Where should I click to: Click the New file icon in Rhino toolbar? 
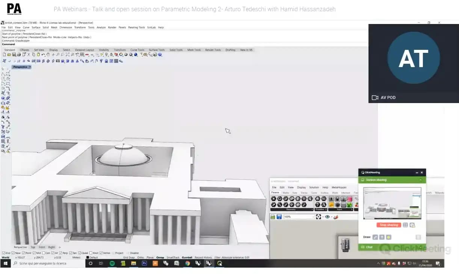click(5, 55)
